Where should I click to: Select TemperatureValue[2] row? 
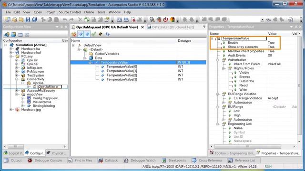[138, 75]
